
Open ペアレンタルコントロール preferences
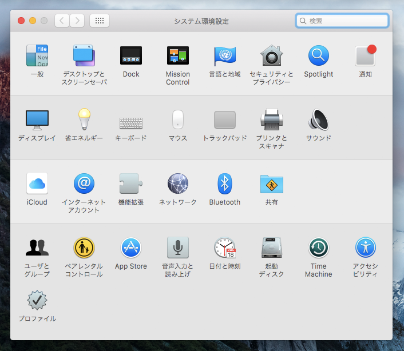pos(84,248)
